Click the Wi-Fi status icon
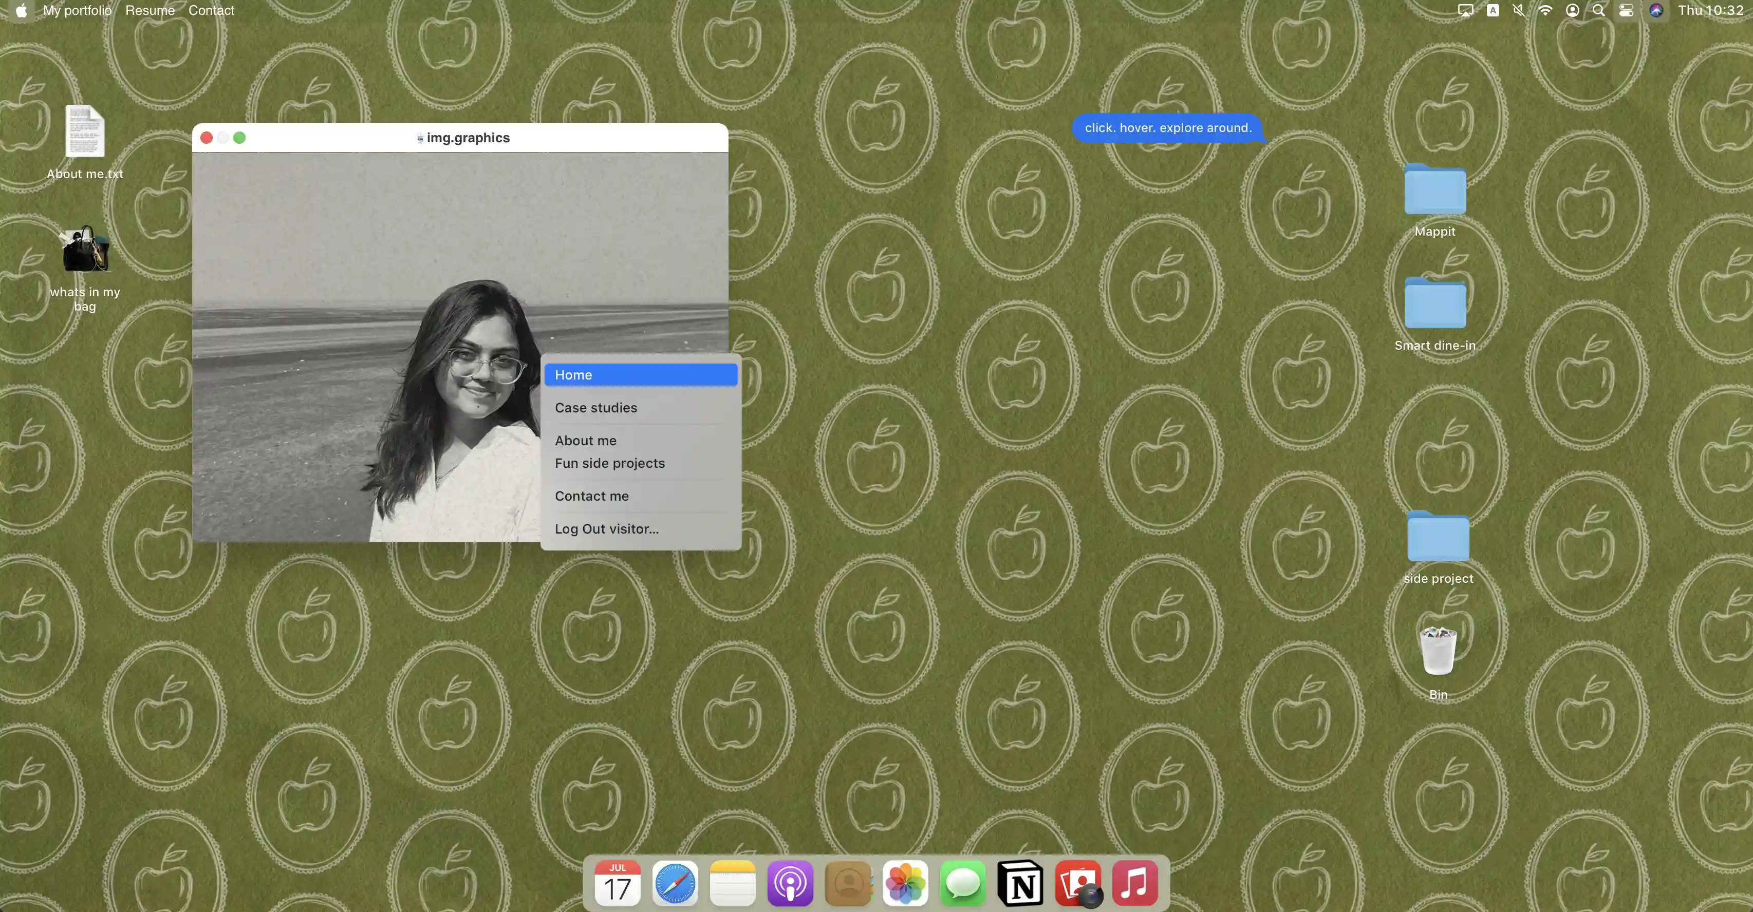Viewport: 1753px width, 912px height. (x=1545, y=10)
